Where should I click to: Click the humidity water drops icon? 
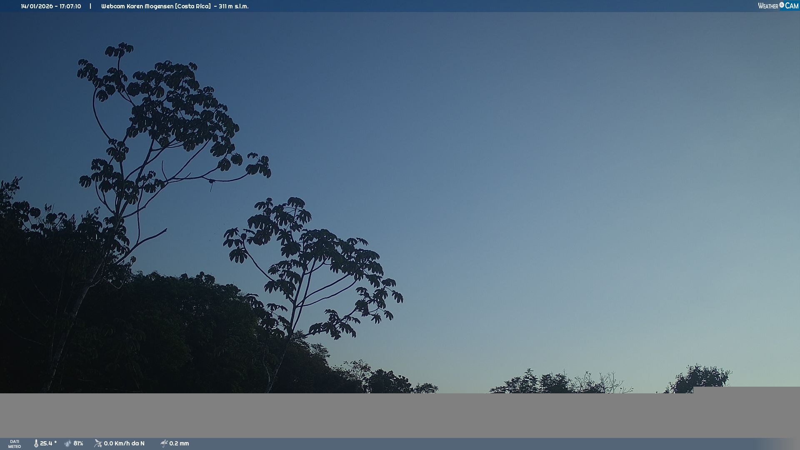coord(68,443)
